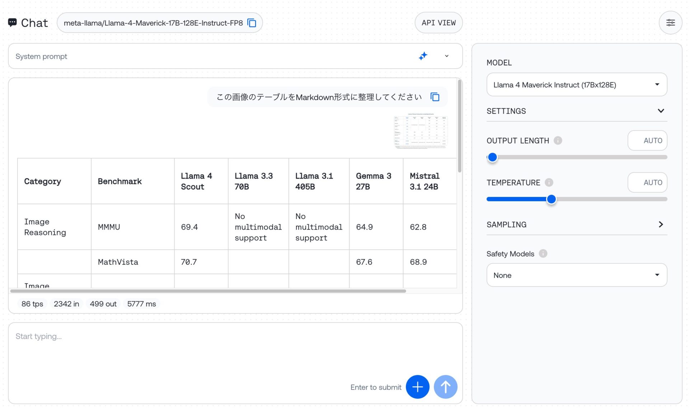Open the Llama 4 Maverick model dropdown
The height and width of the screenshot is (410, 689).
[x=577, y=85]
